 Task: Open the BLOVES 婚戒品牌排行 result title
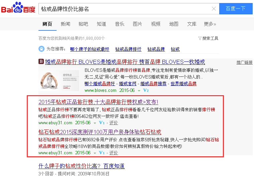pos(125,62)
